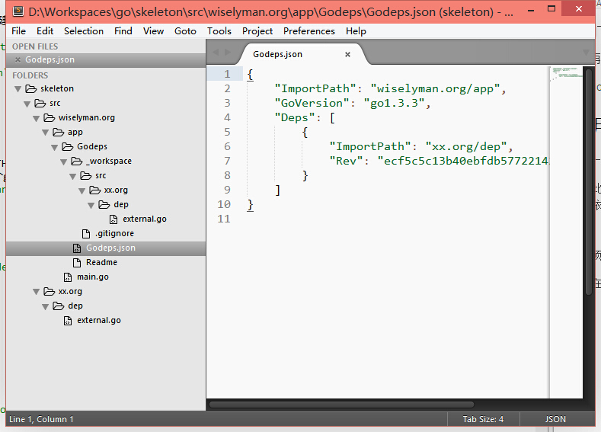Open the Project menu
This screenshot has width=601, height=432.
click(257, 31)
